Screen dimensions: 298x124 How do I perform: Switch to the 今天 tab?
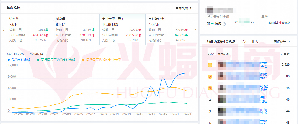point(244,41)
